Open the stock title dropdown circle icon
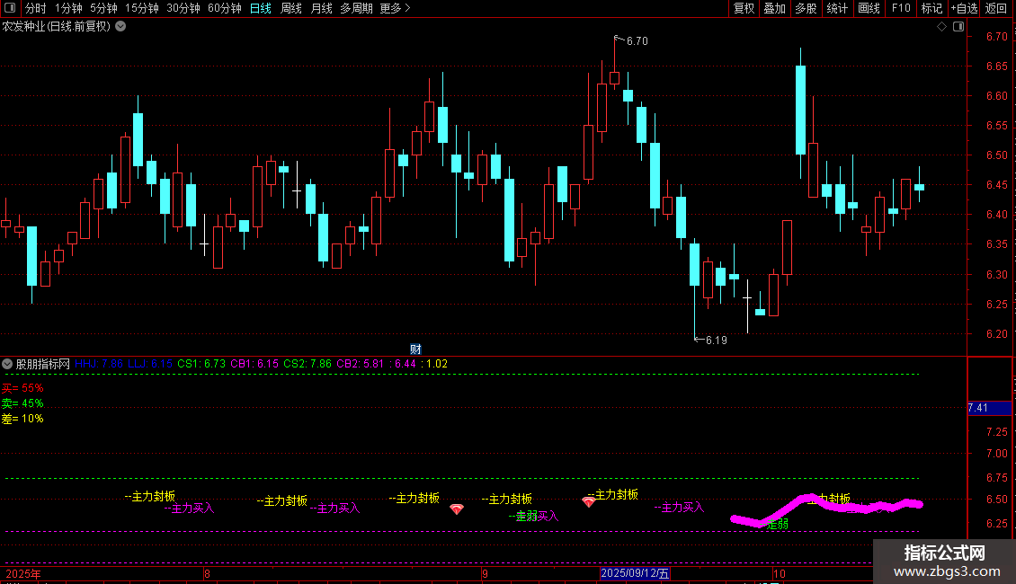This screenshot has height=584, width=1016. pos(120,26)
